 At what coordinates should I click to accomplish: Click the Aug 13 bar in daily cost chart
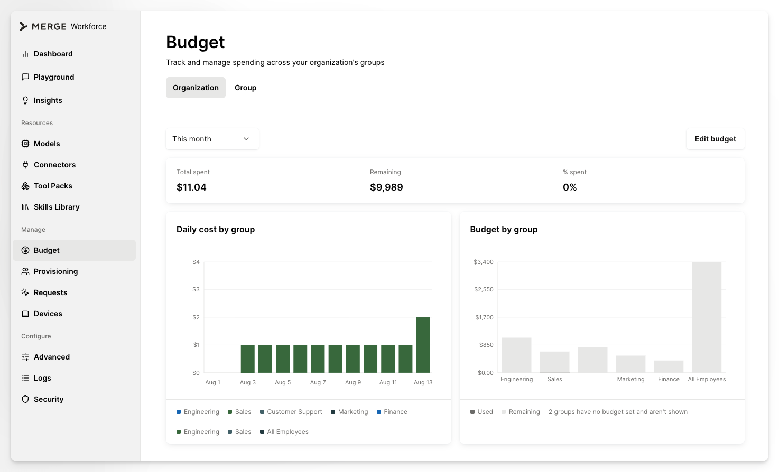tap(423, 345)
